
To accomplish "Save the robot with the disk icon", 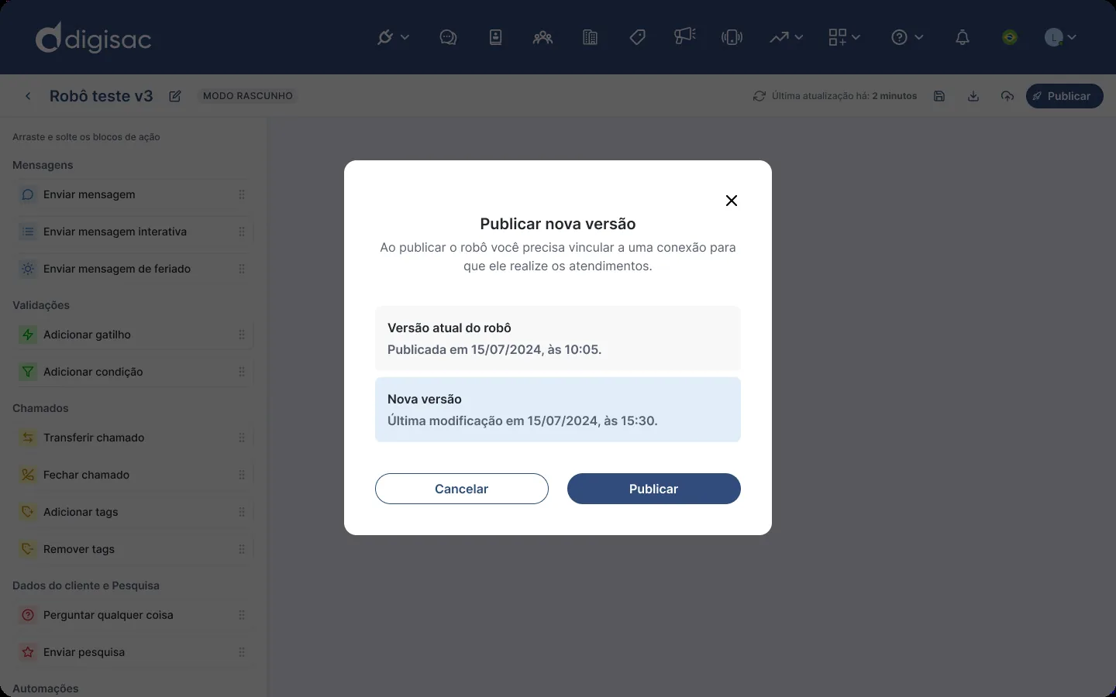I will pyautogui.click(x=939, y=96).
